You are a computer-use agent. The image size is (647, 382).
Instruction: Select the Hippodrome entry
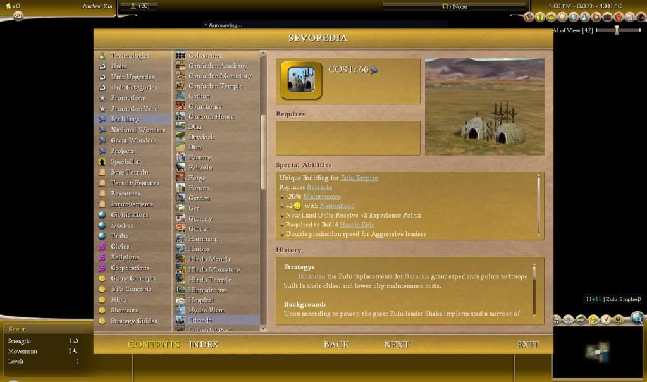pos(207,290)
